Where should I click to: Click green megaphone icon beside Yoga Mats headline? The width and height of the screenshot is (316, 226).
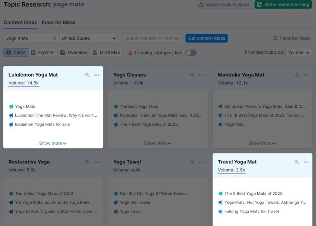11,106
